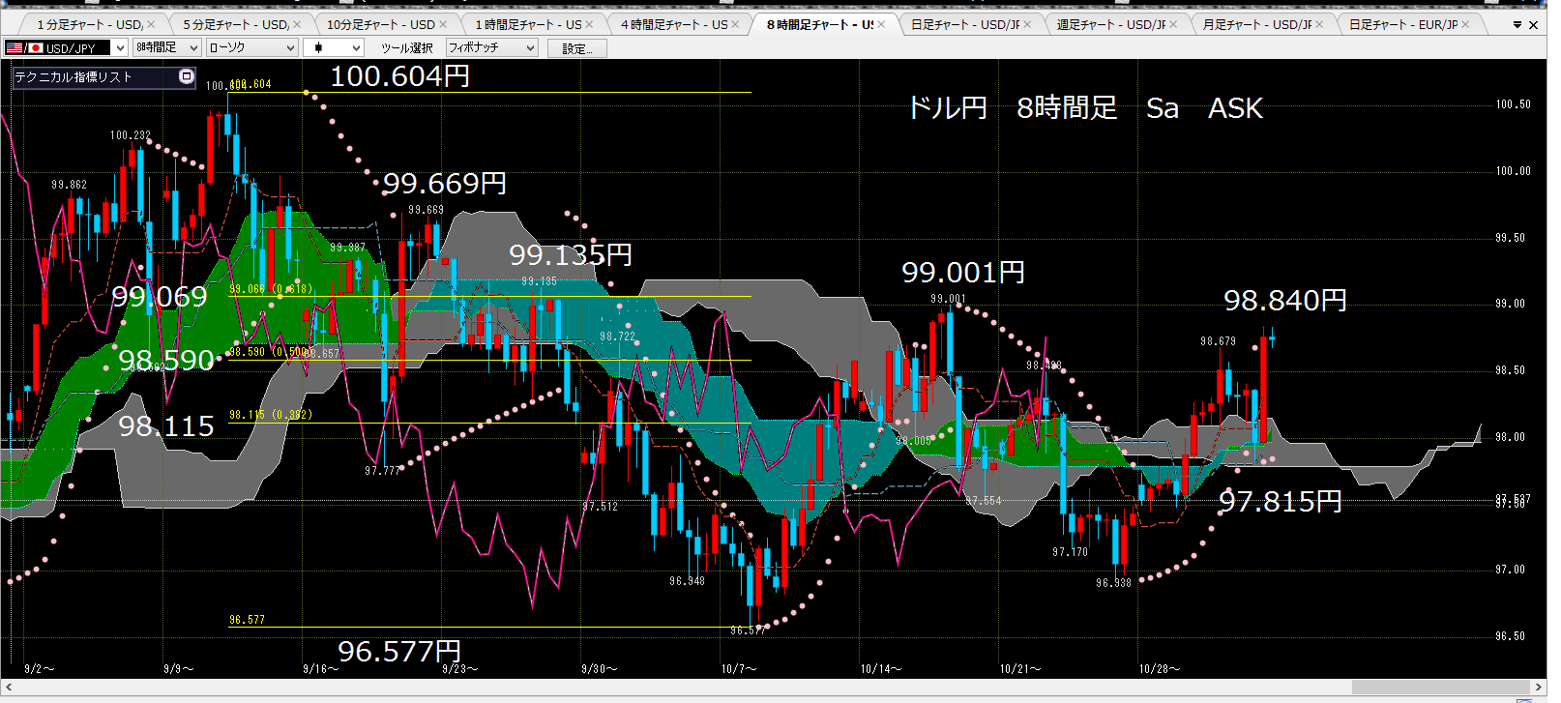Screen dimensions: 1561x703
Task: Close the 週足チャート tab
Action: pyautogui.click(x=1173, y=25)
